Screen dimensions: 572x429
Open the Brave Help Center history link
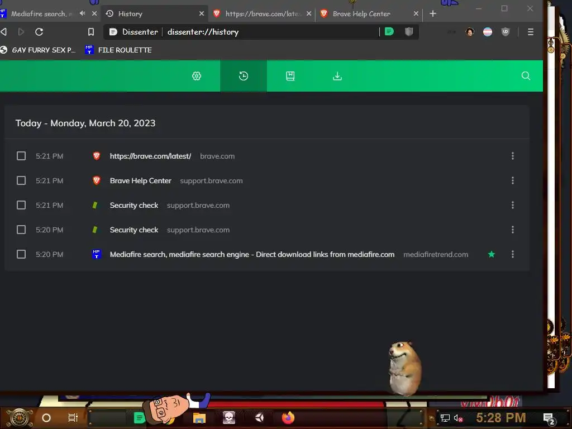[140, 180]
